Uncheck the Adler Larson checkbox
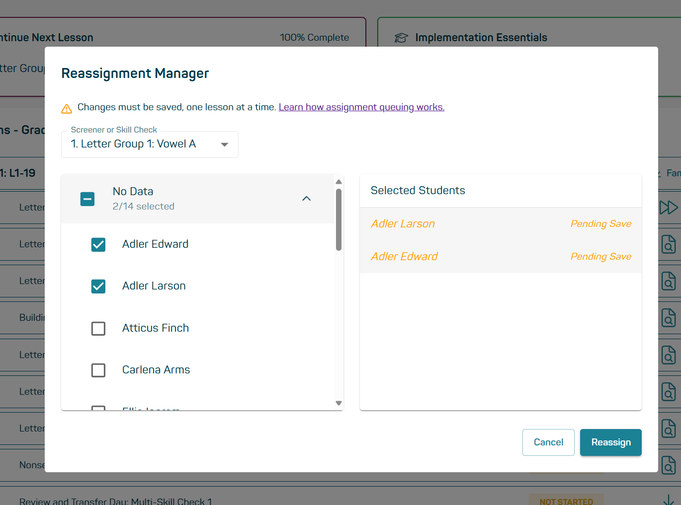 [98, 286]
